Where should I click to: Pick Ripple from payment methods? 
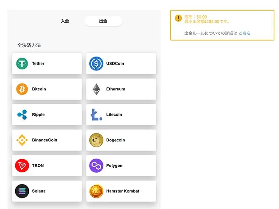pyautogui.click(x=47, y=114)
